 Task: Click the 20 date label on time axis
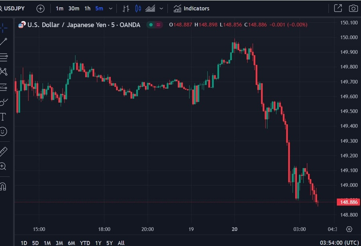pos(234,229)
